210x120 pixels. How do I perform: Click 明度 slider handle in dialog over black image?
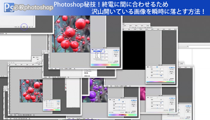point(151,78)
